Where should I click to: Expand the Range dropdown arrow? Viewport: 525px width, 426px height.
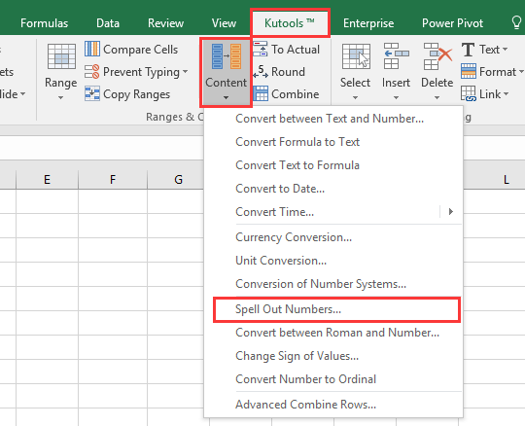point(60,98)
